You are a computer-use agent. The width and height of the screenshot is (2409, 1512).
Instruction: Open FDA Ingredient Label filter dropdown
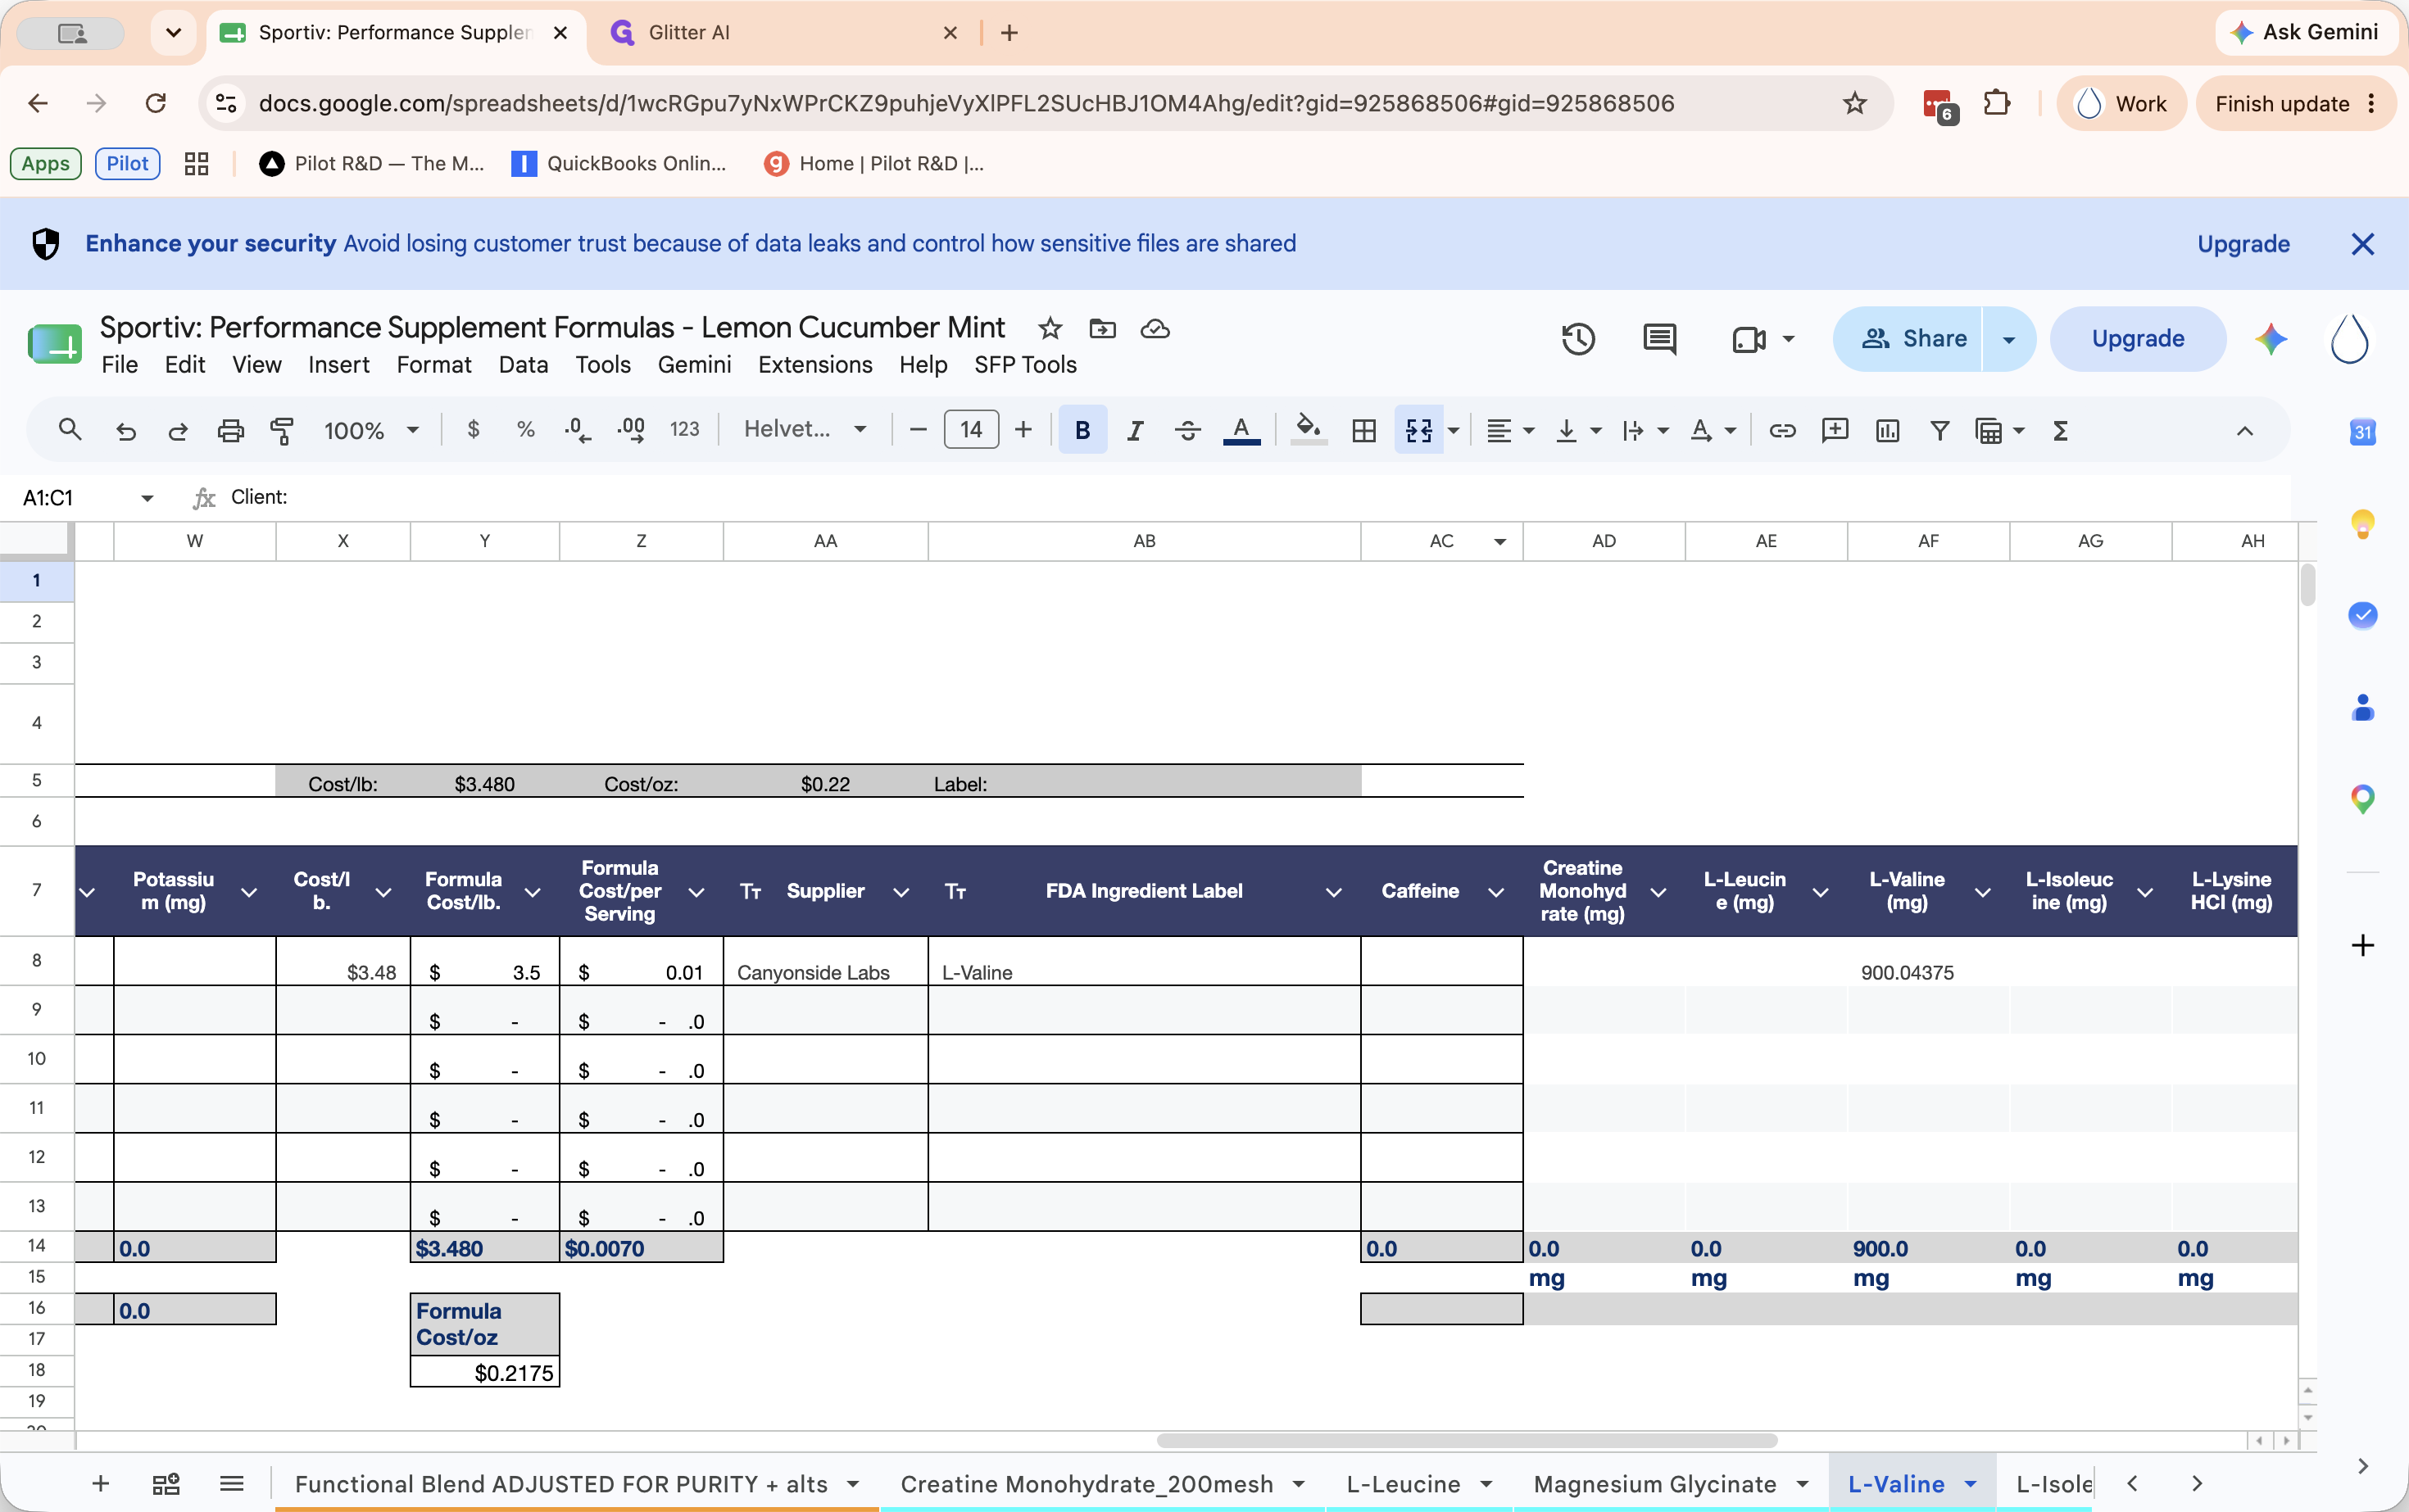pyautogui.click(x=1332, y=892)
